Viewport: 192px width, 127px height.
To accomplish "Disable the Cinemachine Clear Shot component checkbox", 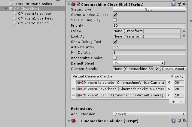I will point(78,5).
